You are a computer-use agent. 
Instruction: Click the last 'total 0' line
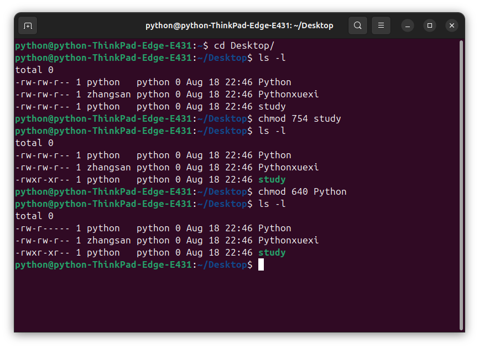[x=34, y=216]
